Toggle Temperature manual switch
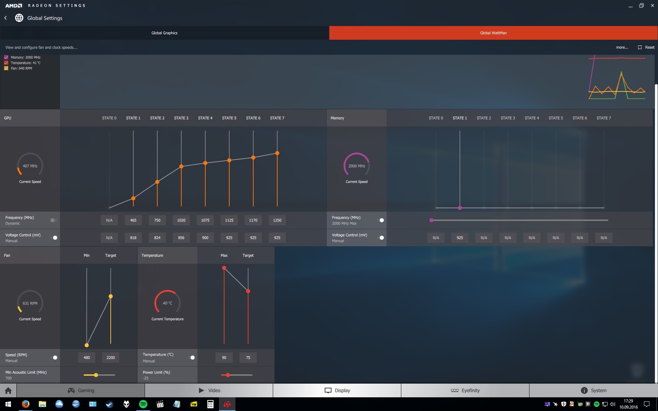The height and width of the screenshot is (411, 658). pos(192,358)
